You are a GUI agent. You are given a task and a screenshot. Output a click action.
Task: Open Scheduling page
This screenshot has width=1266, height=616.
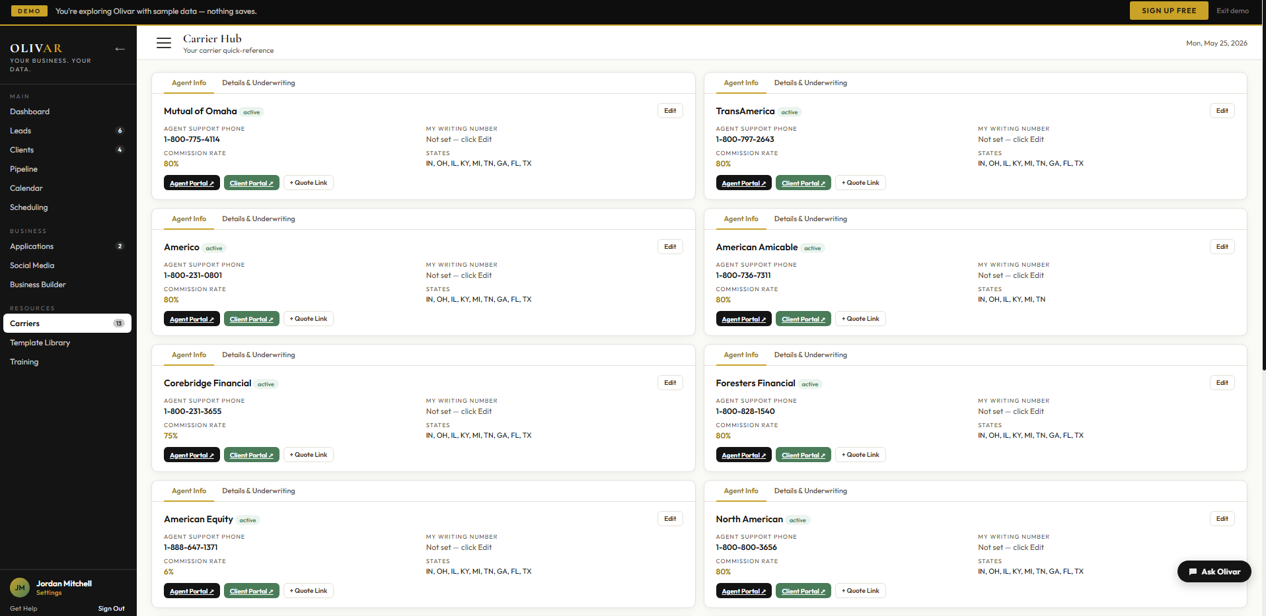click(x=66, y=207)
